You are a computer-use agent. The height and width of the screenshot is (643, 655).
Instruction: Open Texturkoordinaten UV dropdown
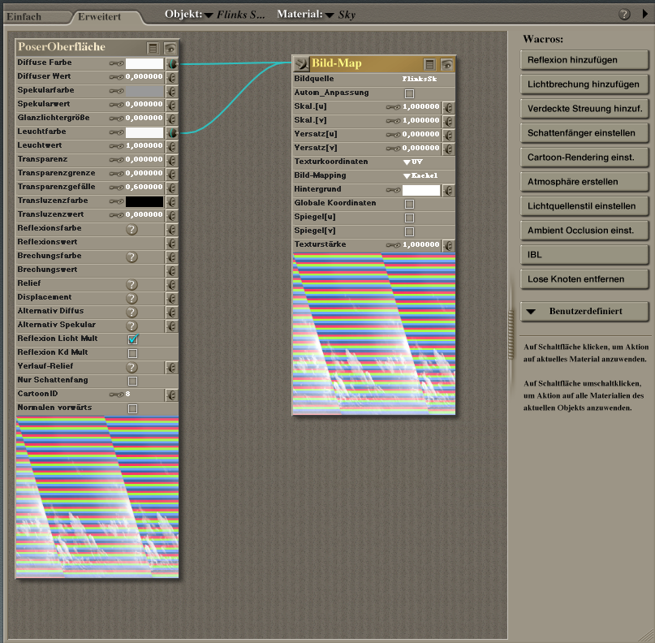[413, 162]
